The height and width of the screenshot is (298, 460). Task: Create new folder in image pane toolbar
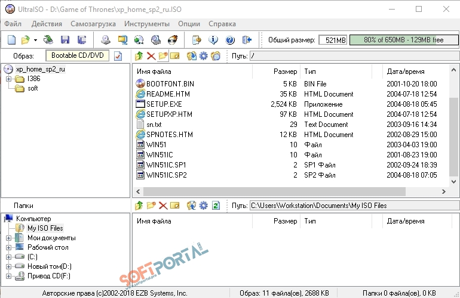click(163, 56)
